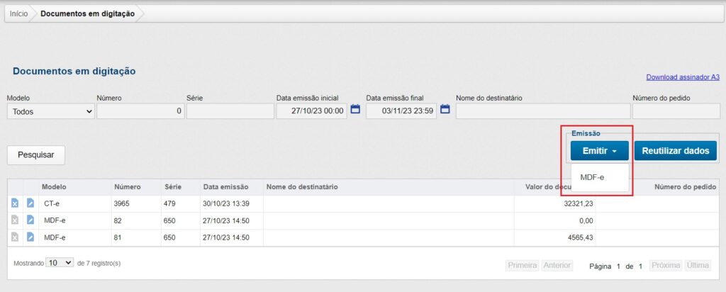Focus the Número do pedido field
This screenshot has width=726, height=292.
676,111
